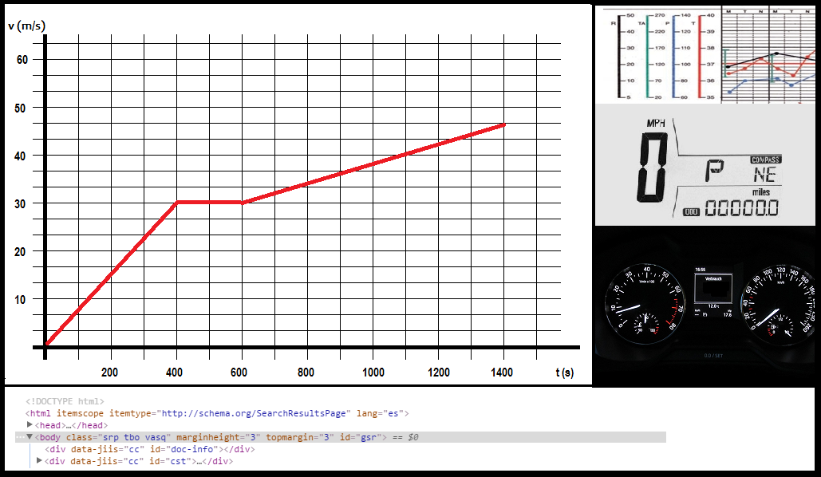Click the NE compass heading

tap(765, 175)
